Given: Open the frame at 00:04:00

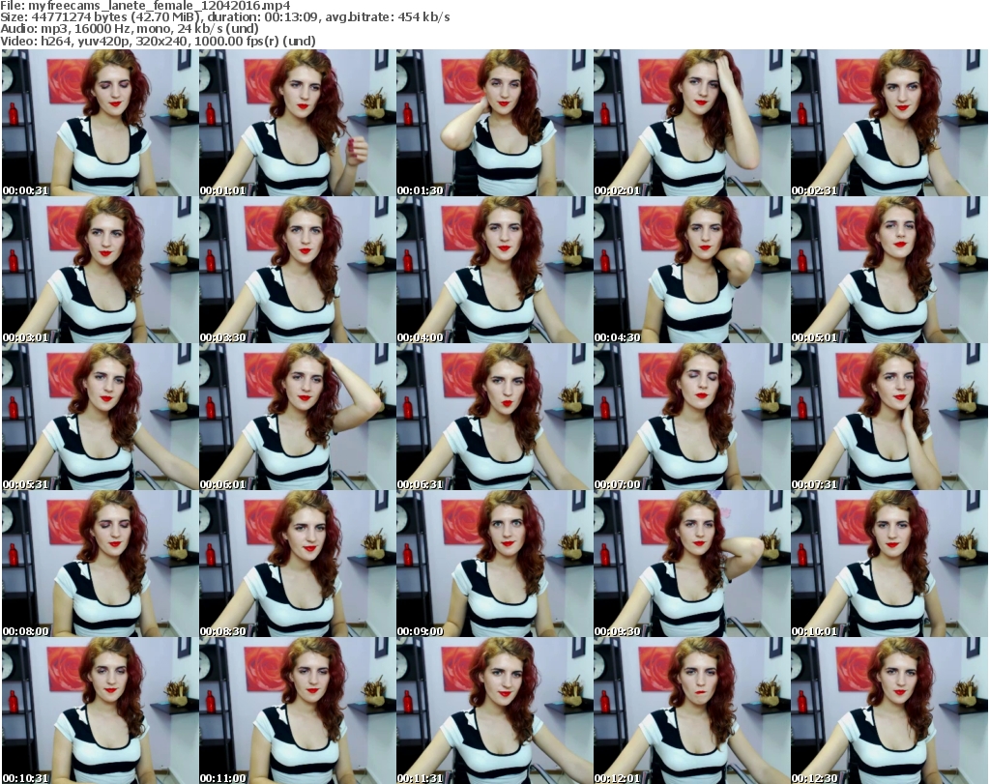Looking at the screenshot, I should tap(494, 270).
